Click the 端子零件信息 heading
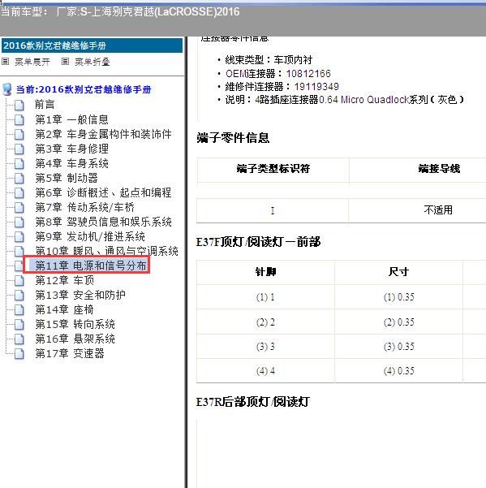486x488 pixels. (x=233, y=137)
